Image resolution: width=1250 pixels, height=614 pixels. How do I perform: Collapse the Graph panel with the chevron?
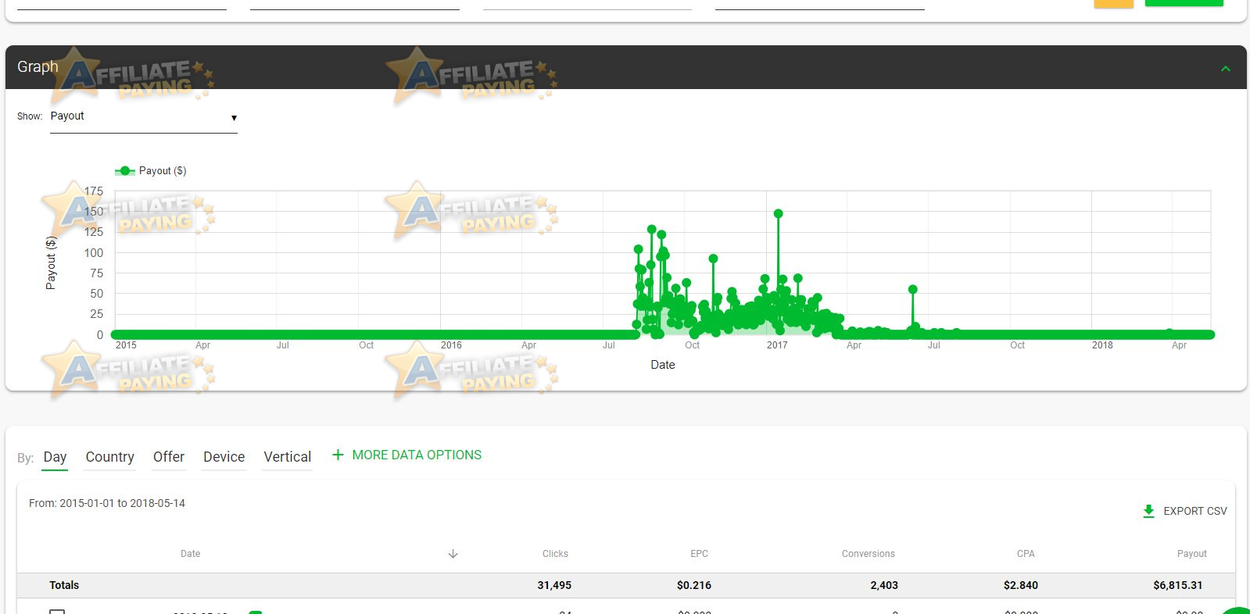click(x=1225, y=69)
